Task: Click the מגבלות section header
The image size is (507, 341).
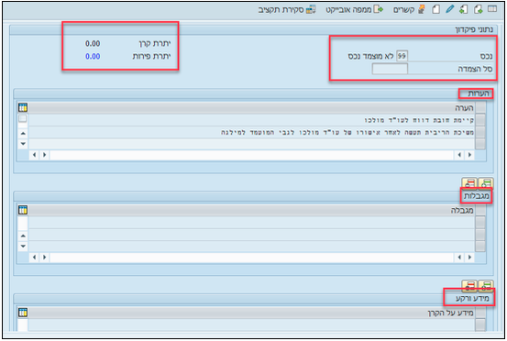Action: [x=476, y=196]
